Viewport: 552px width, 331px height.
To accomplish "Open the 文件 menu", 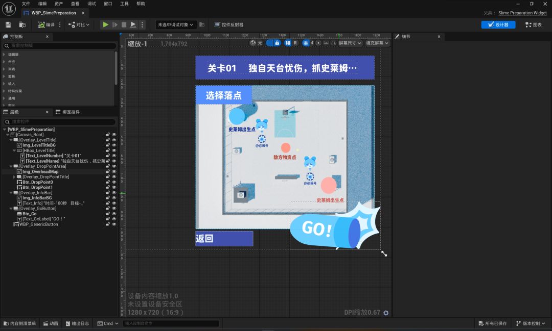I will pyautogui.click(x=26, y=4).
